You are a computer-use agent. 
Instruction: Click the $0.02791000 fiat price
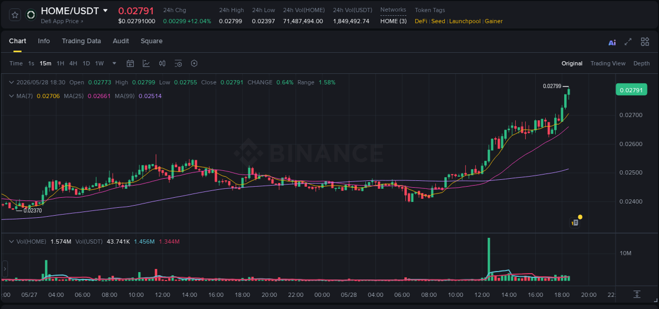pyautogui.click(x=137, y=21)
